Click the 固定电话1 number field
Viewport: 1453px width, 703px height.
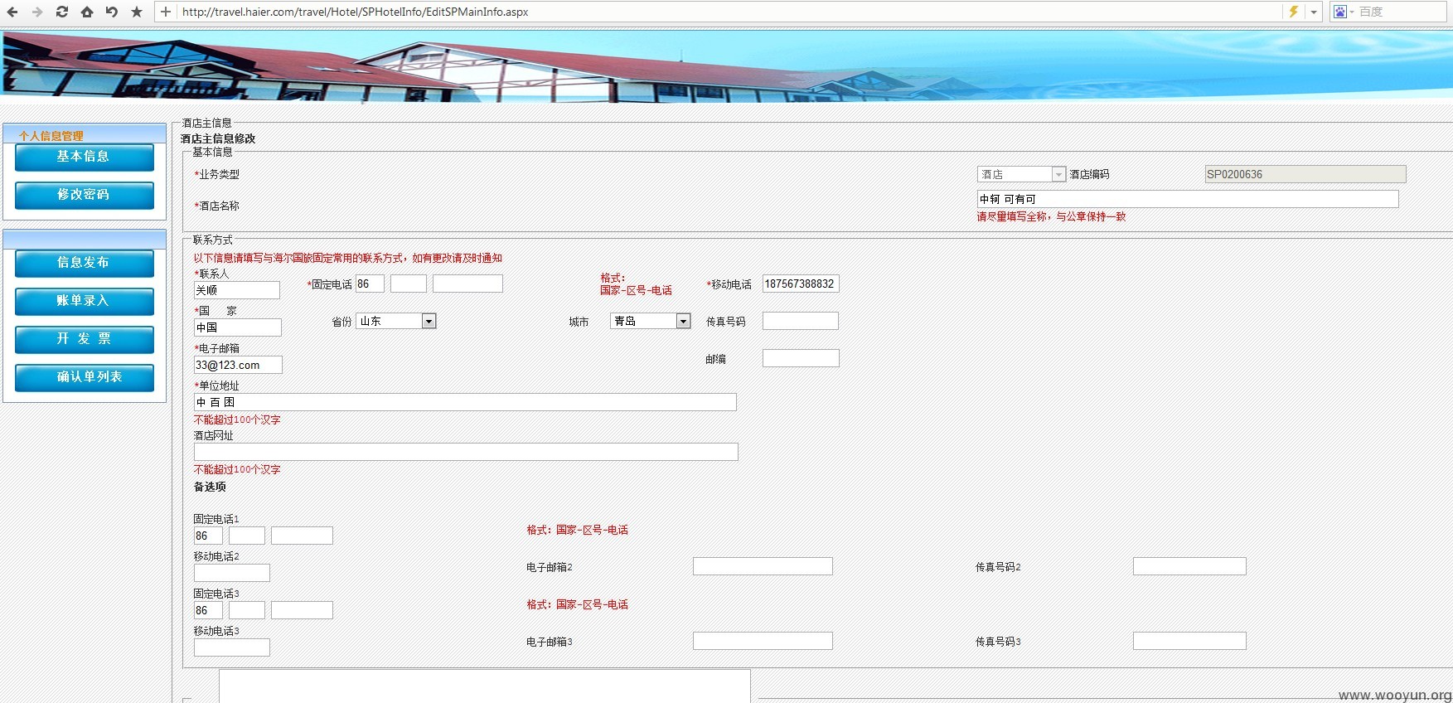point(302,536)
